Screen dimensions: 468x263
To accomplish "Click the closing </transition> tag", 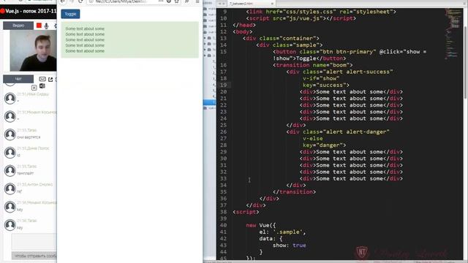I will click(x=294, y=192).
